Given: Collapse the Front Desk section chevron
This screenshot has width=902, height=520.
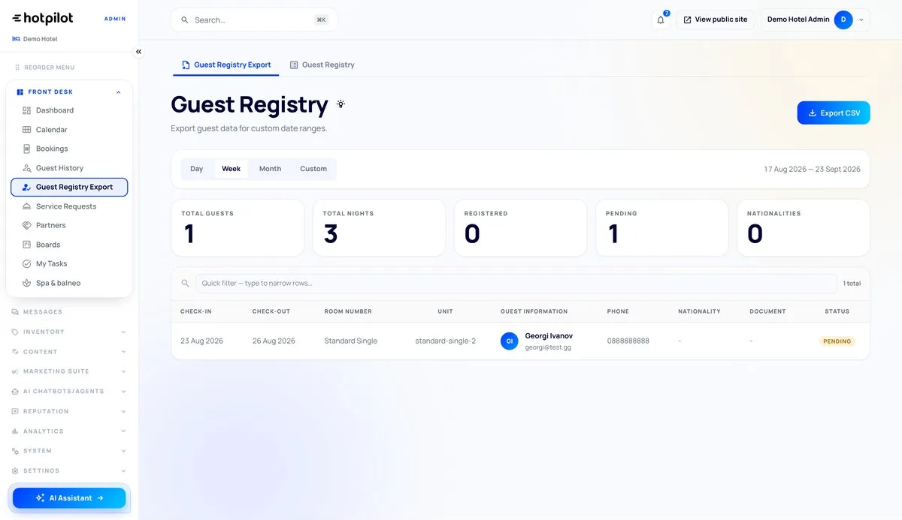Looking at the screenshot, I should coord(118,92).
